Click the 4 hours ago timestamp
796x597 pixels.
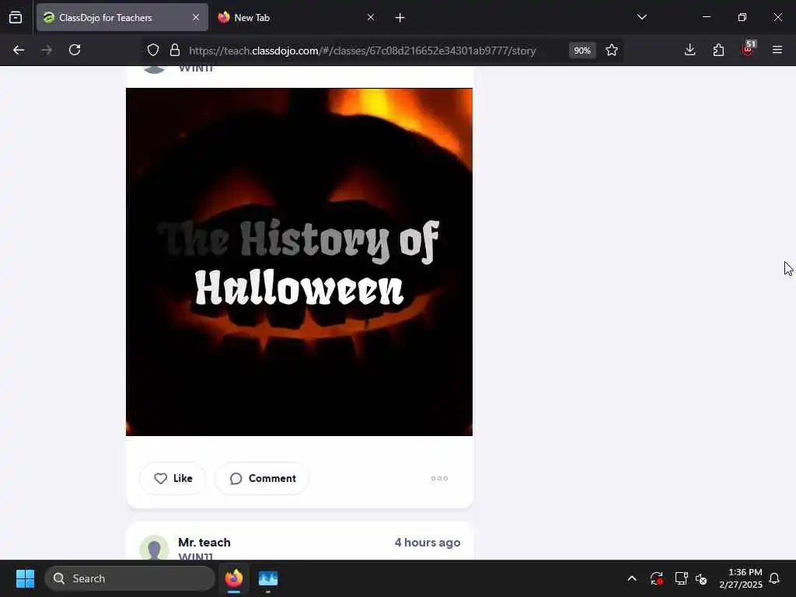(428, 542)
